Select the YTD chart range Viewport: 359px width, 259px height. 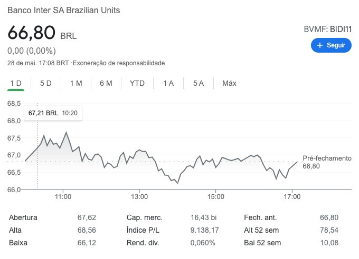click(137, 83)
